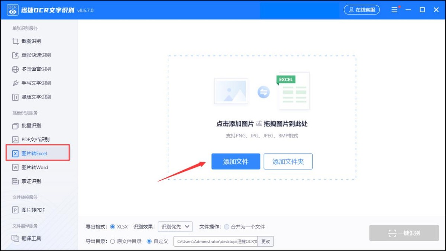Open 在线客服 online support

point(362,10)
